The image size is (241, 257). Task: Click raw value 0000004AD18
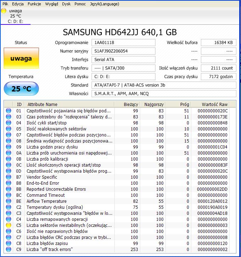(213, 213)
